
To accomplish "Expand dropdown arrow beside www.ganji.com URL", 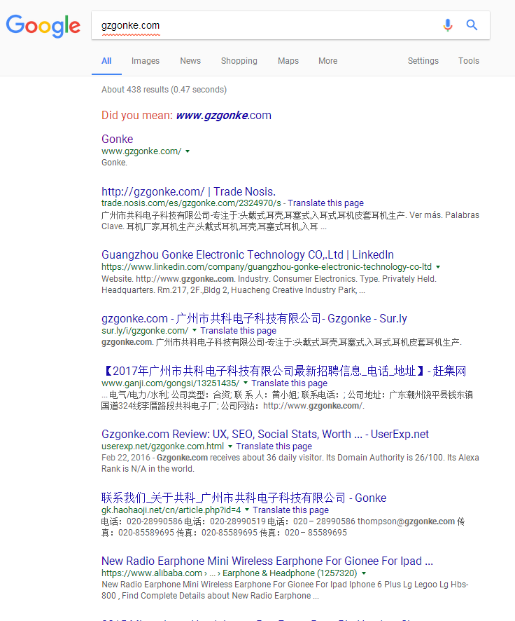I will coord(246,383).
